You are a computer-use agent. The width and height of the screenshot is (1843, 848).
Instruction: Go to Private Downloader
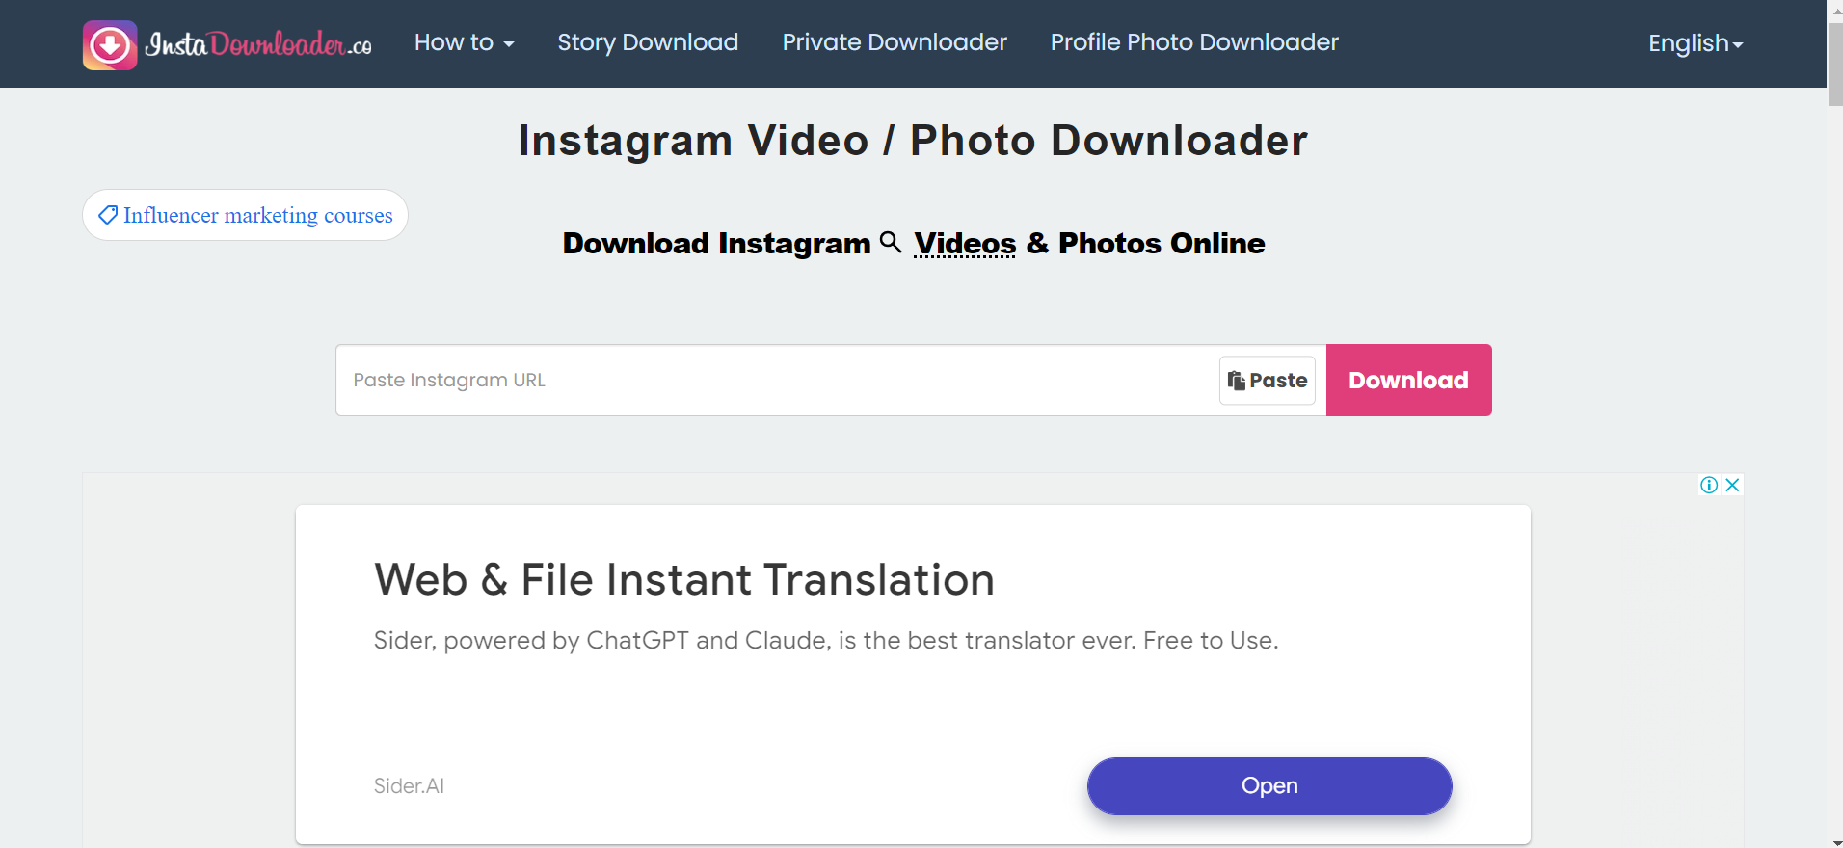pos(895,42)
